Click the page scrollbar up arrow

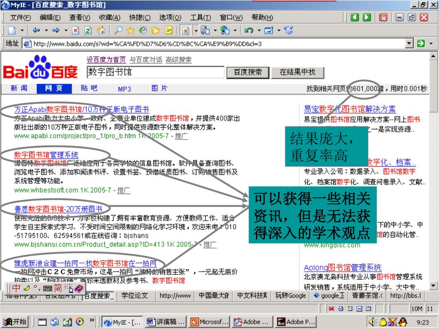click(x=433, y=56)
